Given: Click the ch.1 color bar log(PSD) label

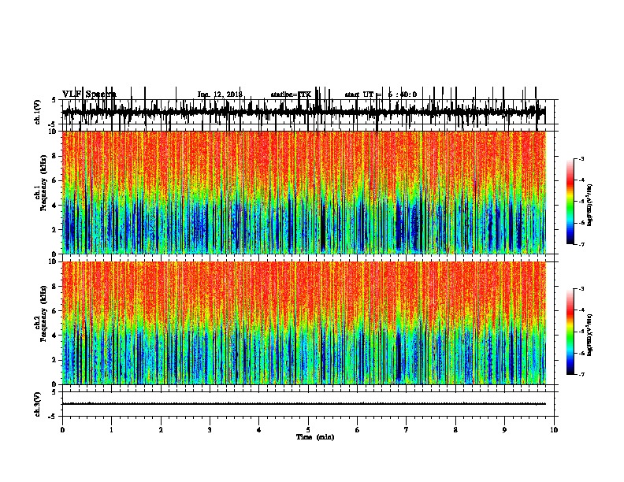Looking at the screenshot, I should [590, 205].
